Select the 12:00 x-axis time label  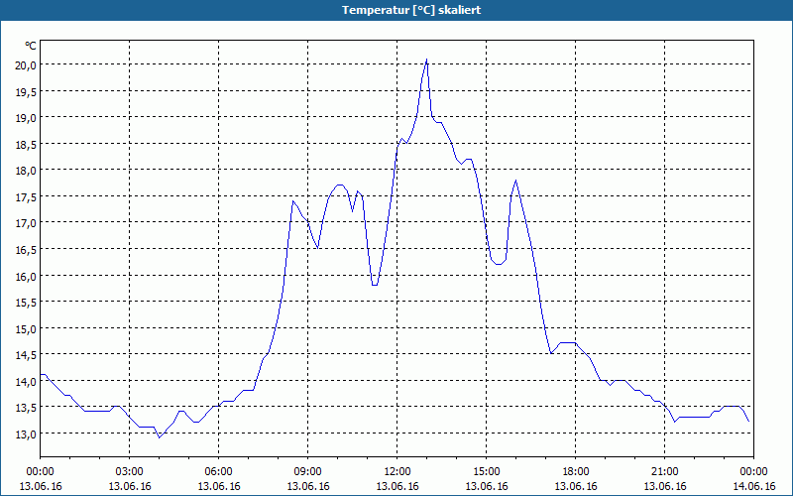(397, 472)
